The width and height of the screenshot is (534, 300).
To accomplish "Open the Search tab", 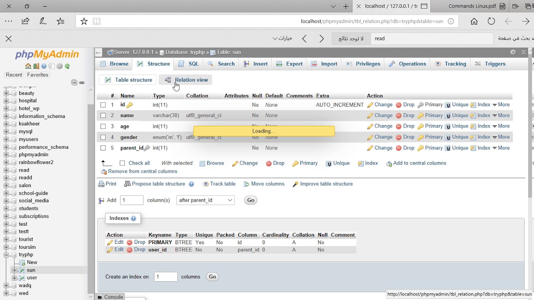I will 221,64.
